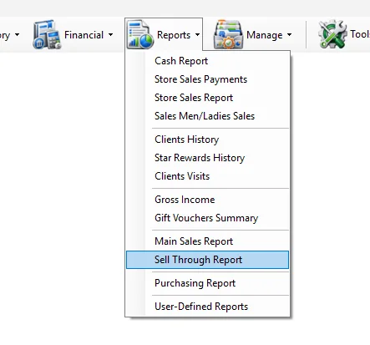Viewport: 370px width, 345px height.
Task: Open the Manage toolbar label
Action: coord(265,35)
